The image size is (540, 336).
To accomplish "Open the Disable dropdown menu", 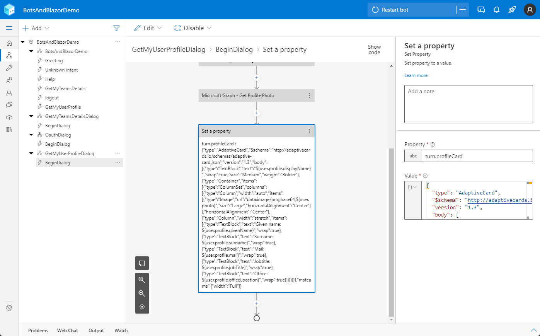I will [x=193, y=28].
